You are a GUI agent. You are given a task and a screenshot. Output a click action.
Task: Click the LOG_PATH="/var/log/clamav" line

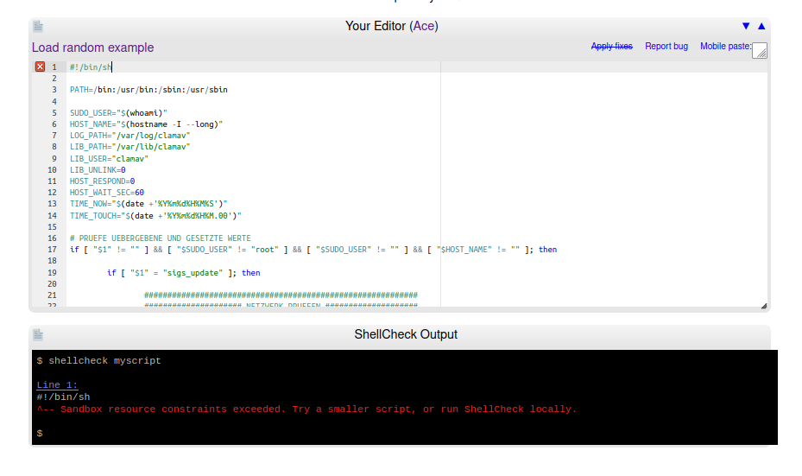pos(129,136)
